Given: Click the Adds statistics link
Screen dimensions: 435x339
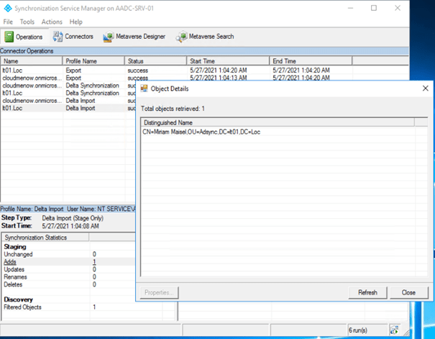Looking at the screenshot, I should pyautogui.click(x=10, y=262).
